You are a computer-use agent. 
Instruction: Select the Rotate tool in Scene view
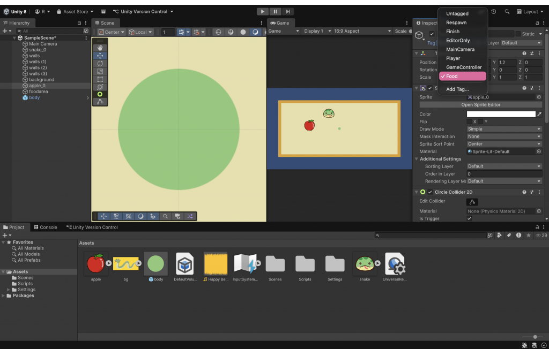click(x=100, y=64)
